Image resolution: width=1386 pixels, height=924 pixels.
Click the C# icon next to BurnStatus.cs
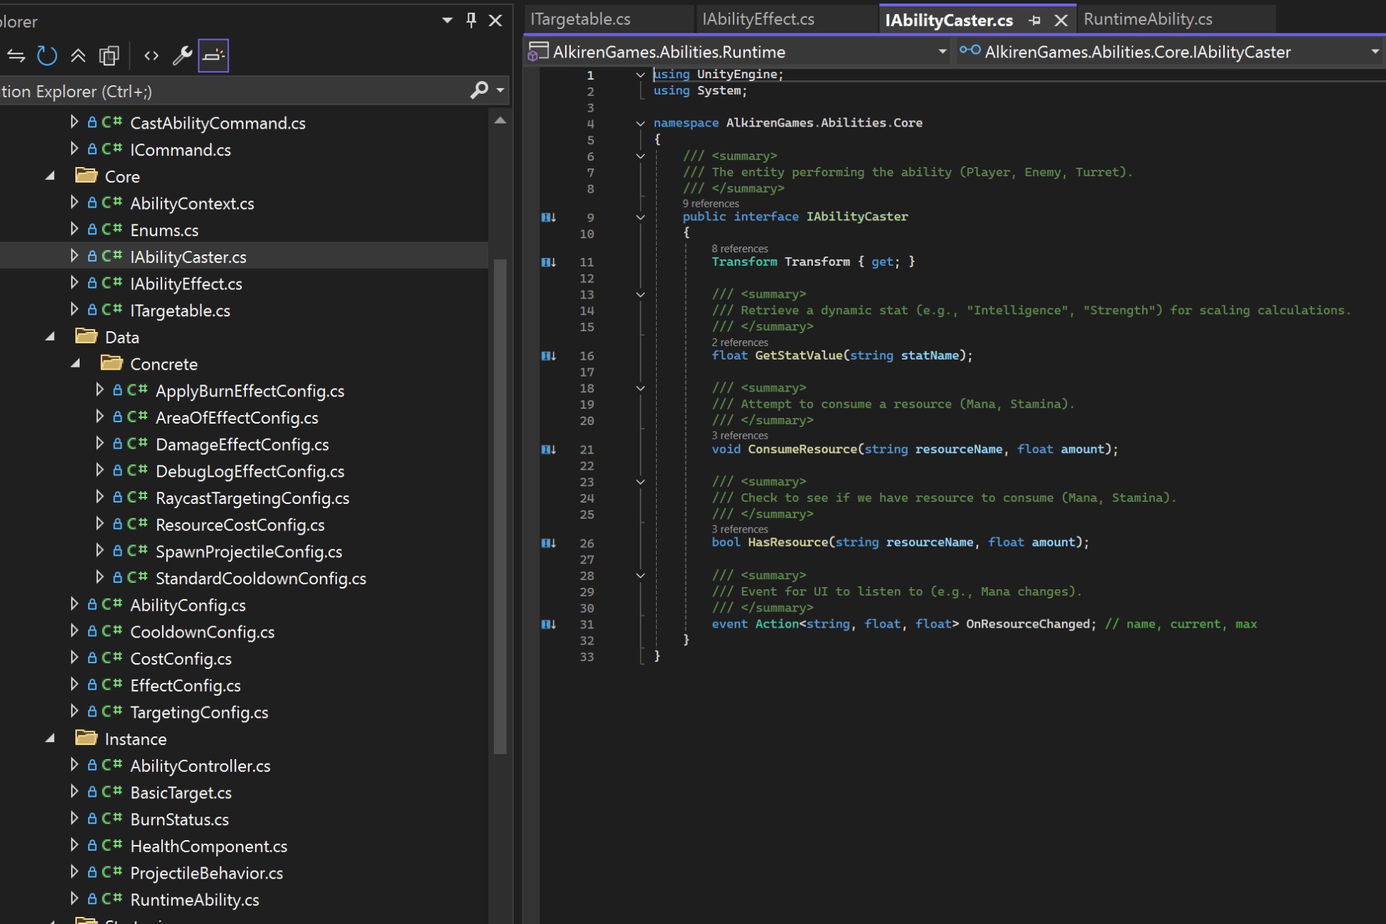tap(112, 819)
